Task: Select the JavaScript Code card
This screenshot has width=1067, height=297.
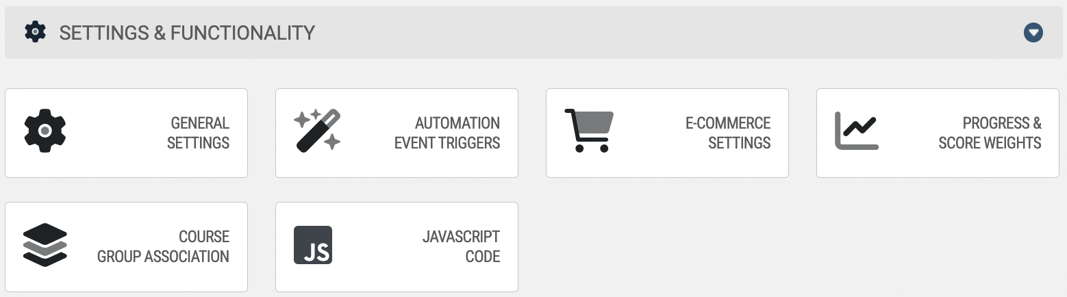Action: 397,247
